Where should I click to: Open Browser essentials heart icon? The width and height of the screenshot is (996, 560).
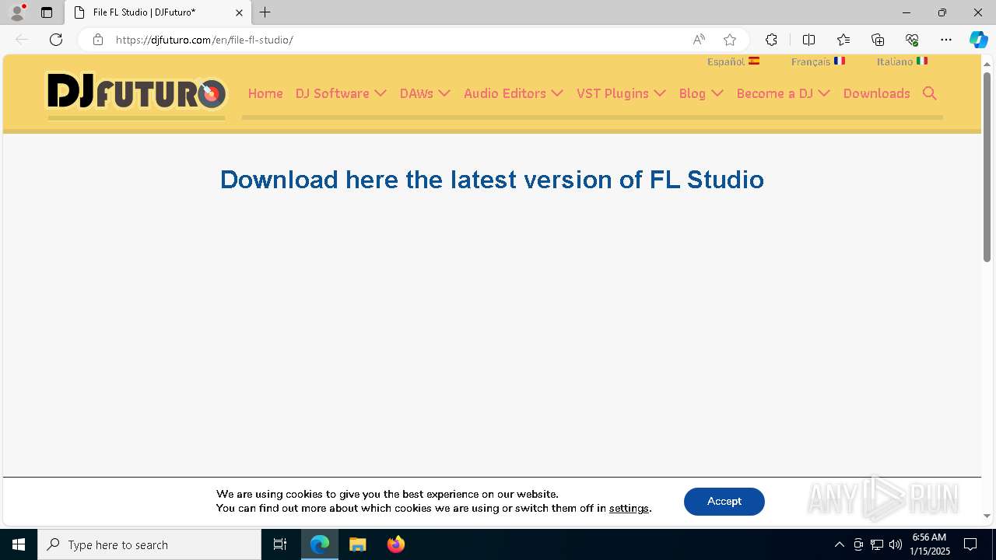[x=912, y=40]
